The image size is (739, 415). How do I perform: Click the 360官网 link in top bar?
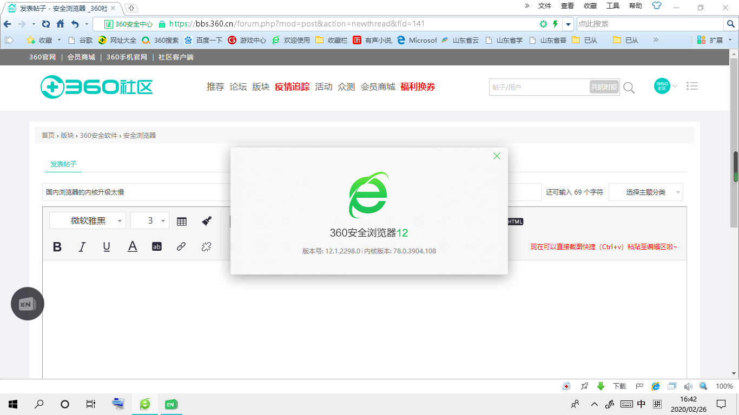pyautogui.click(x=43, y=57)
